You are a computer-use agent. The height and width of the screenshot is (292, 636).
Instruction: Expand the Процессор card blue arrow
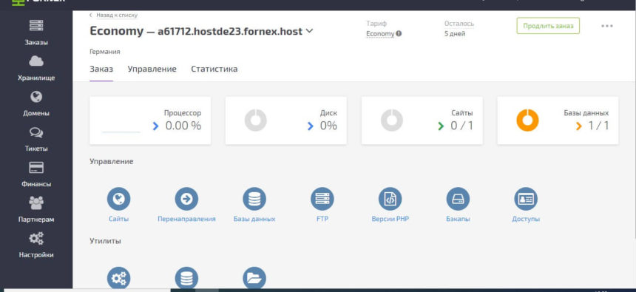click(x=155, y=126)
